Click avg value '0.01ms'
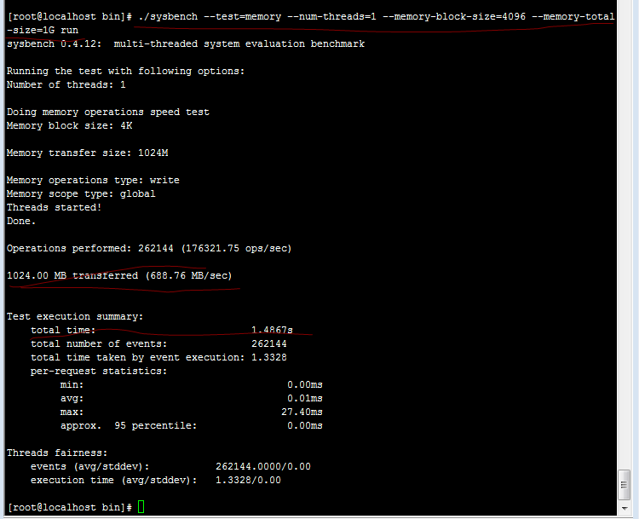This screenshot has height=519, width=639. (305, 398)
